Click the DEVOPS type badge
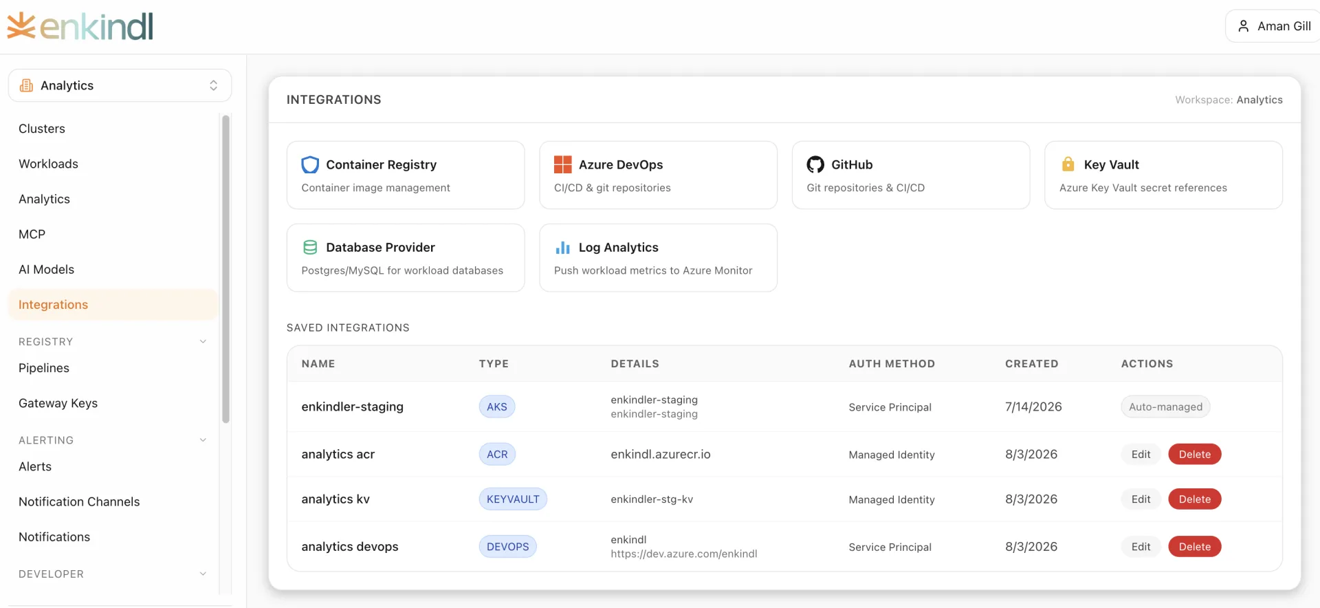1320x608 pixels. click(x=508, y=546)
